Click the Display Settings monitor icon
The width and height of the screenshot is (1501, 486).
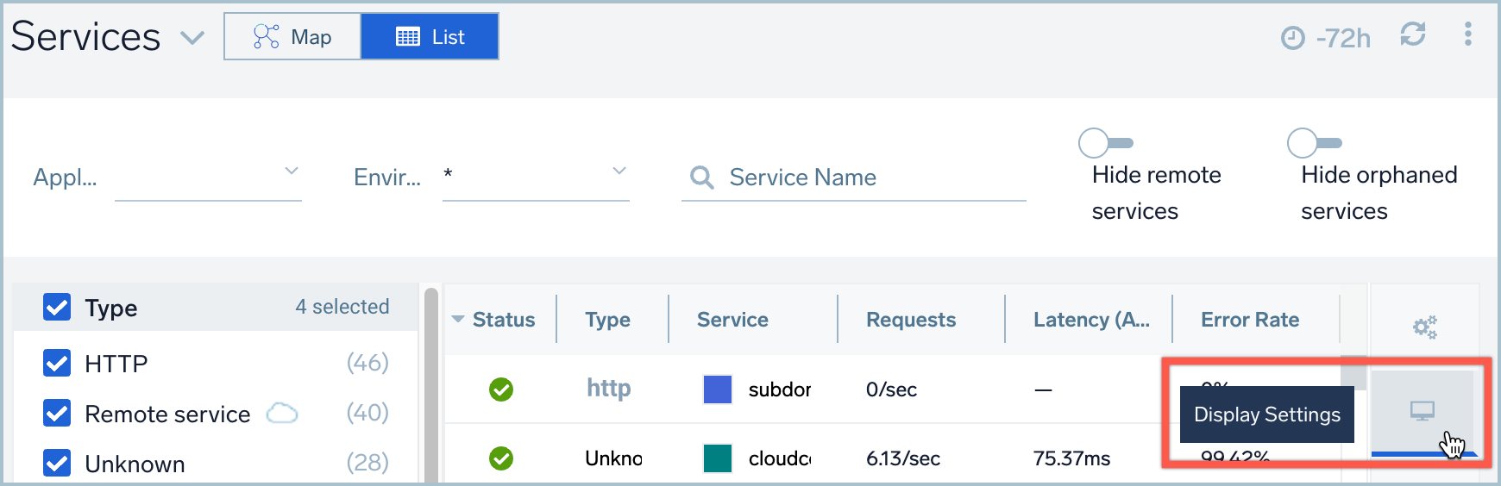pos(1422,411)
